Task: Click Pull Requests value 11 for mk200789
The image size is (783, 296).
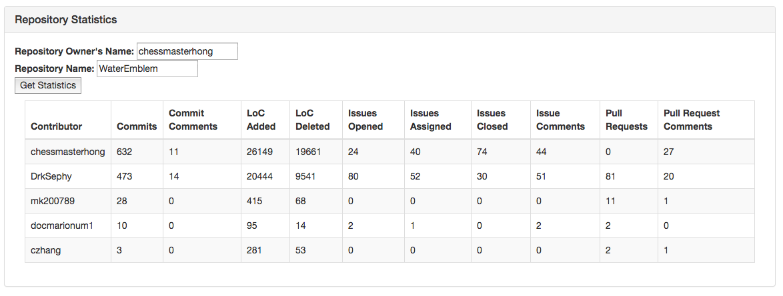Action: tap(611, 202)
